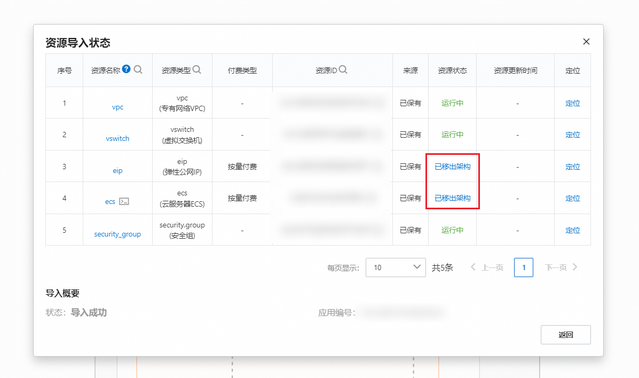Click the 云服务器ECS resource type cell

point(182,198)
